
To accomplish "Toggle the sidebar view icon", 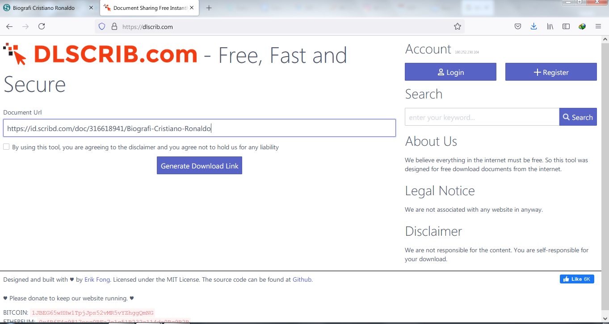I will (566, 27).
